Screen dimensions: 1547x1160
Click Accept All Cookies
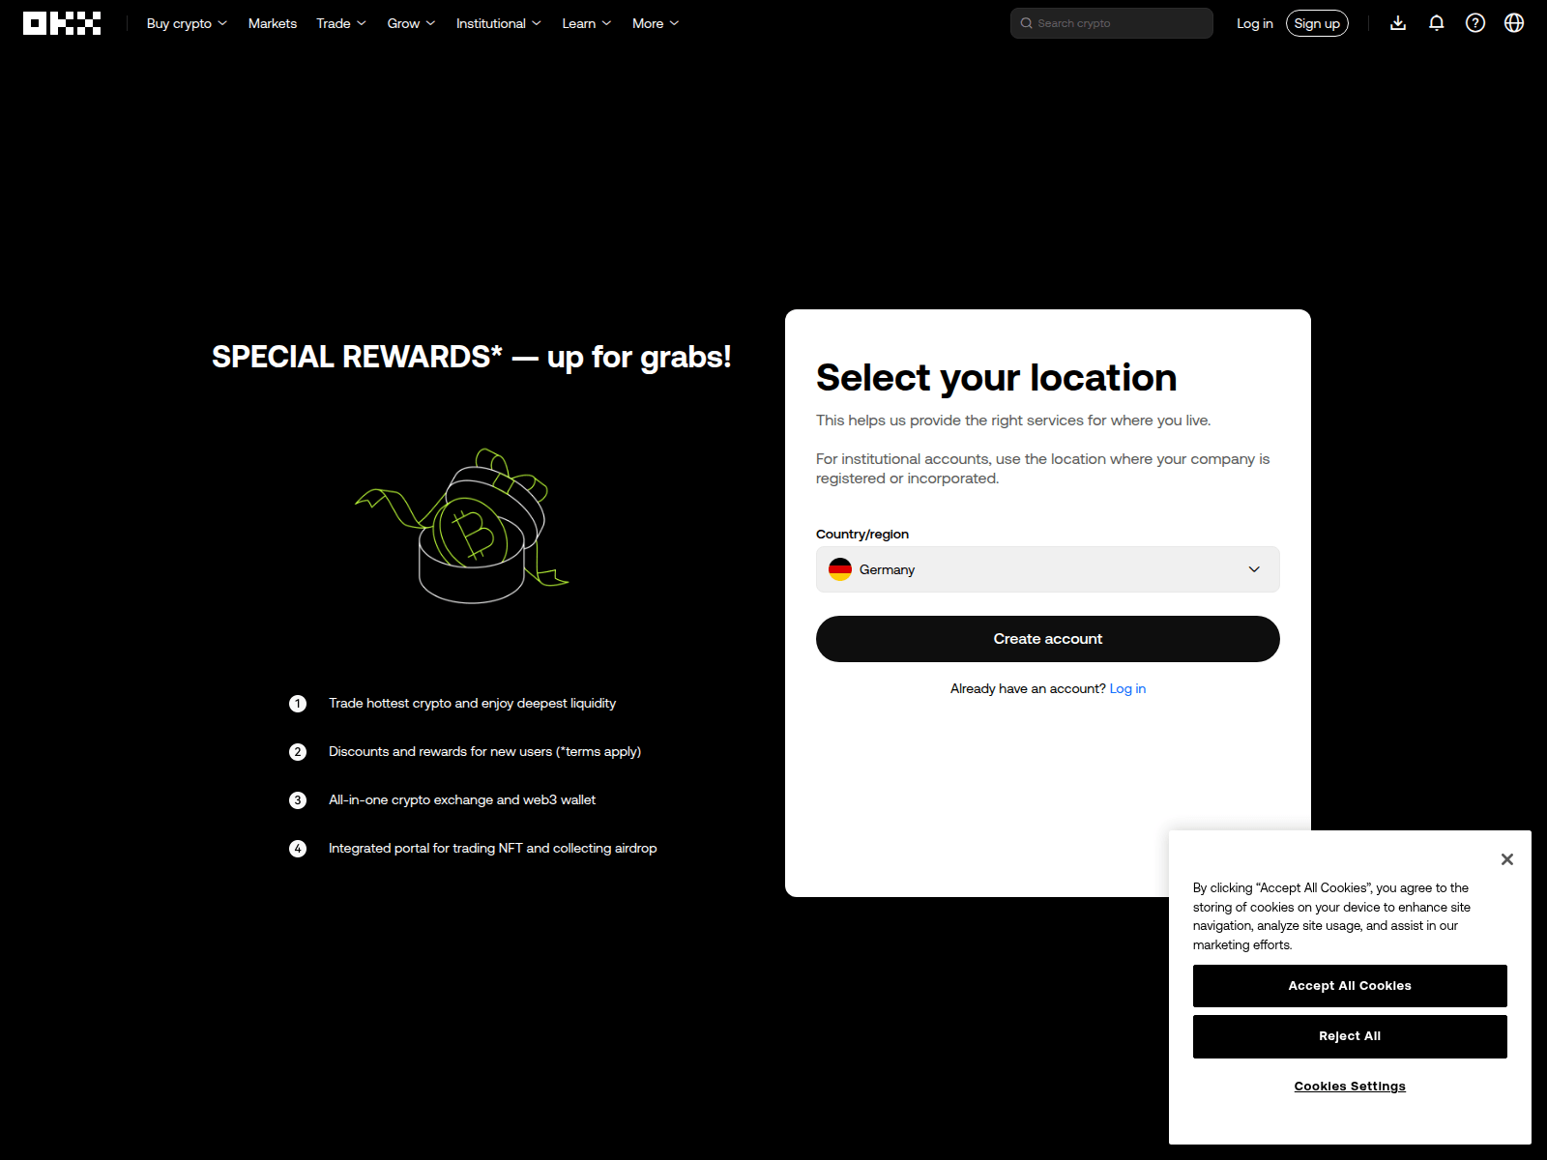[1350, 986]
